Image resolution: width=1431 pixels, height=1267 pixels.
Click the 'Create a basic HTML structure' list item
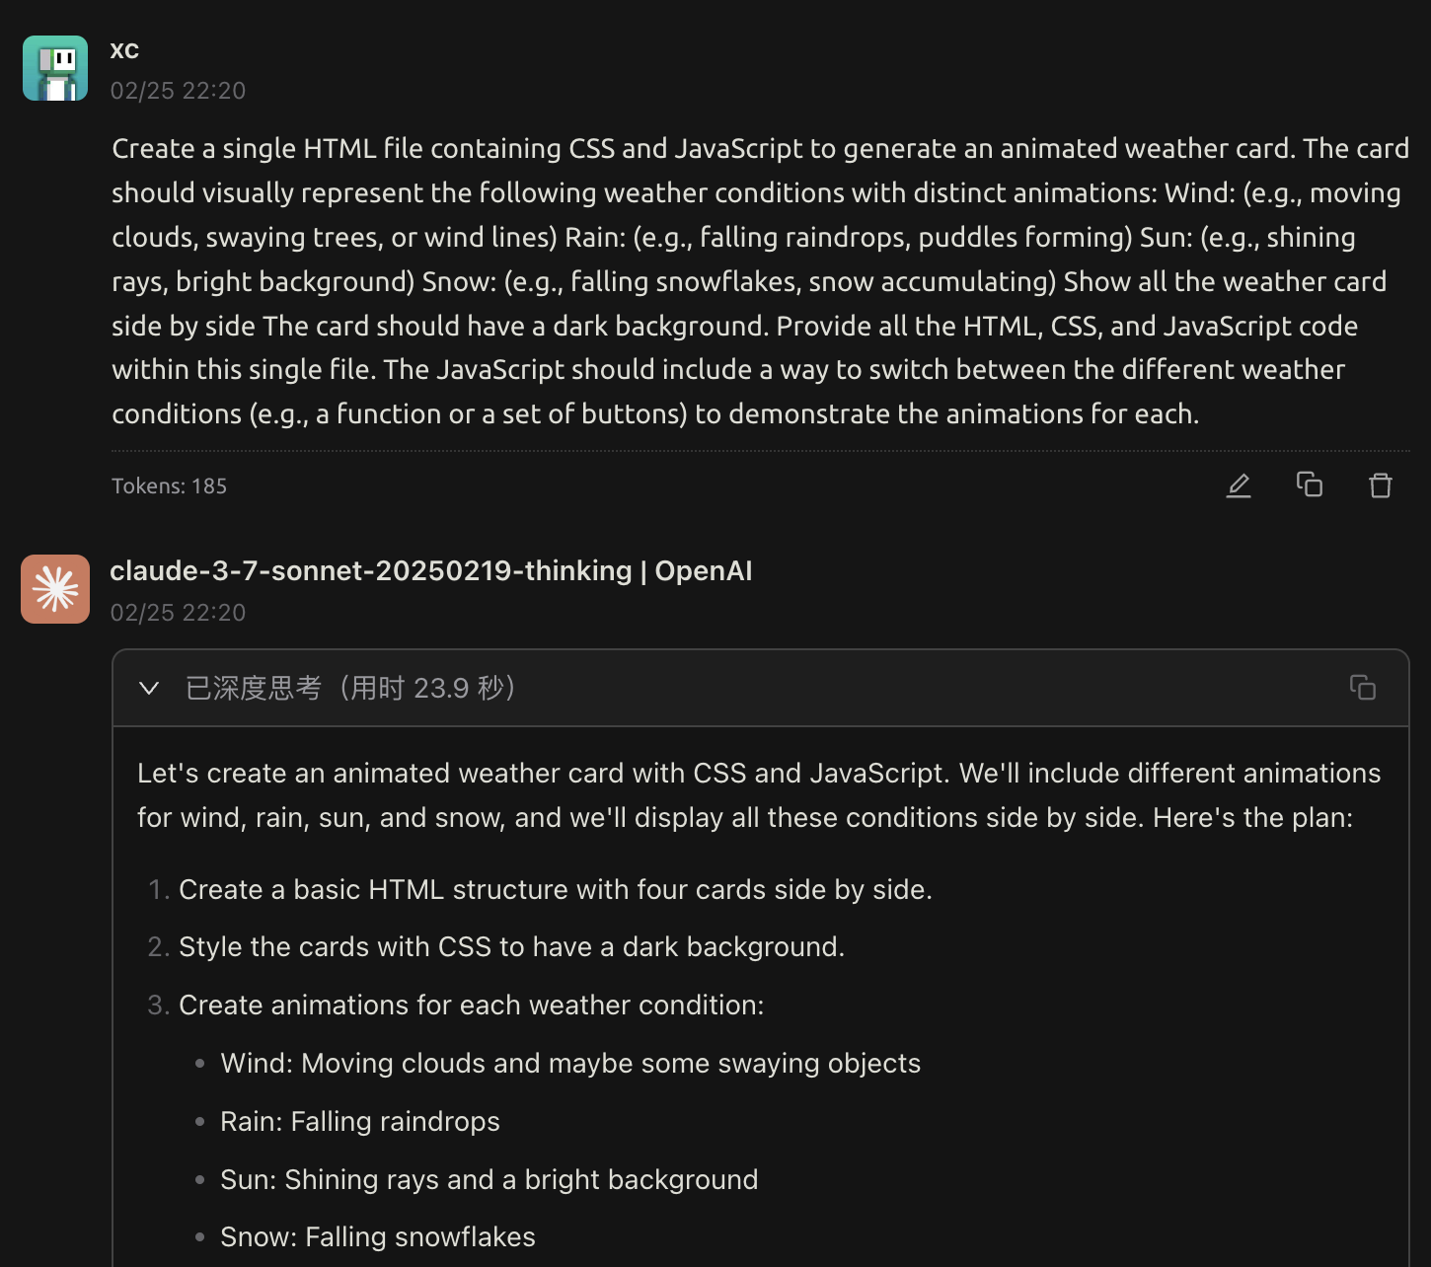click(556, 890)
